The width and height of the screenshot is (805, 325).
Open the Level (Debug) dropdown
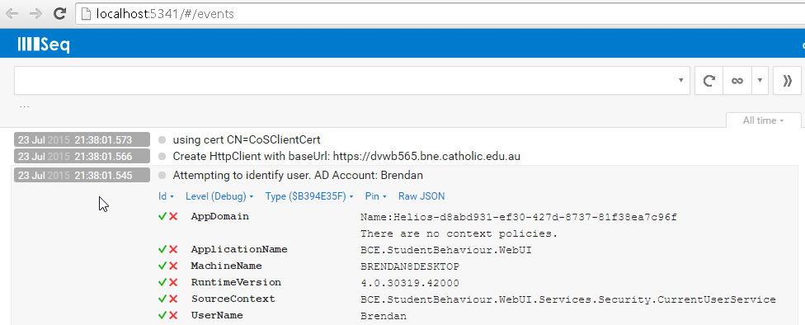click(219, 196)
